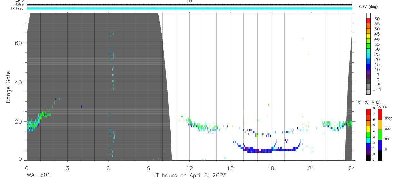396x182 pixels.
Task: Click the '-10' tick on the elevation colorbar
Action: pyautogui.click(x=376, y=90)
